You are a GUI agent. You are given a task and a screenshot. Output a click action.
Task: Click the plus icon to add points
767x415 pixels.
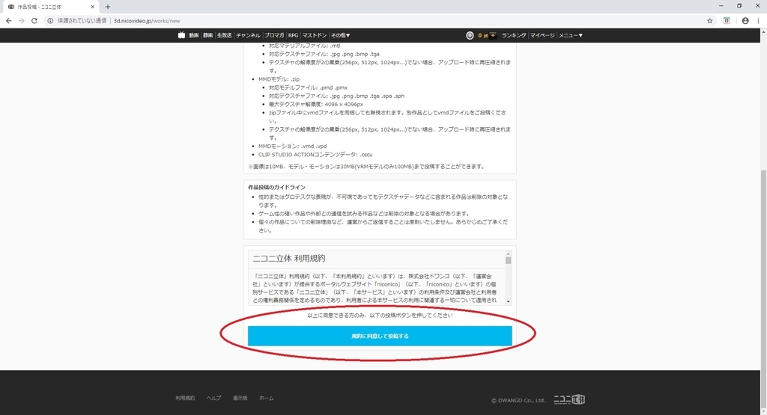[x=493, y=35]
